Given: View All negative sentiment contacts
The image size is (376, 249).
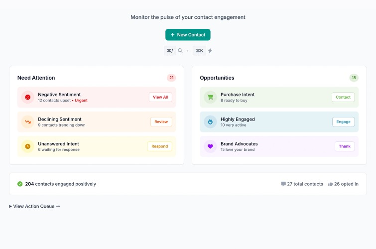Looking at the screenshot, I should 160,97.
